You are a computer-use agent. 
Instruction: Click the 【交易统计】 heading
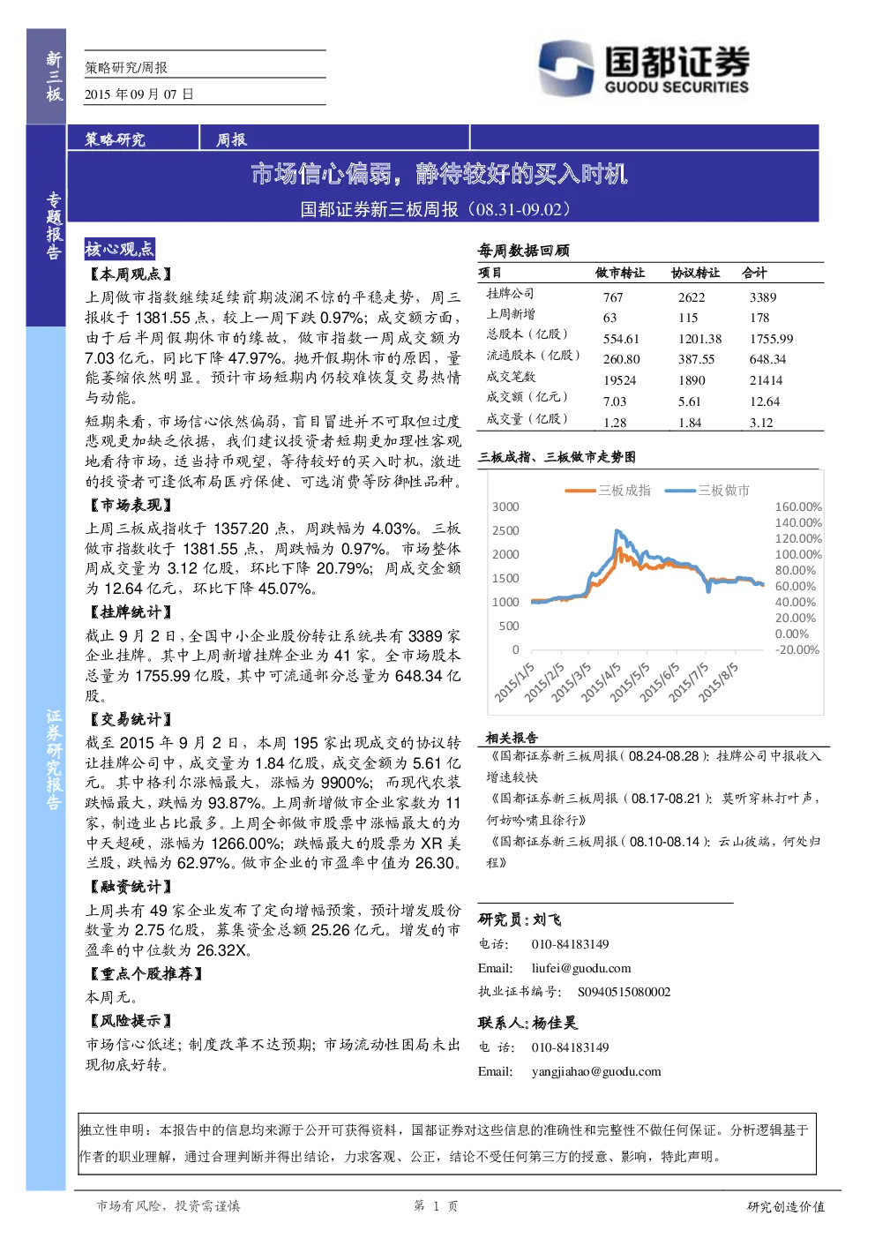pyautogui.click(x=131, y=719)
